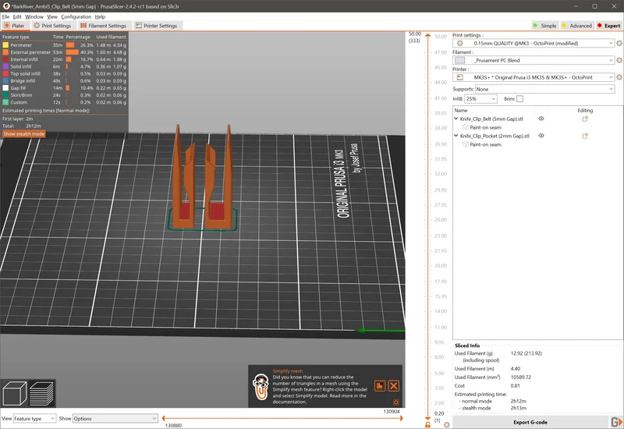Select Paint-on seam under Knife_Clip_Belt

tap(485, 127)
